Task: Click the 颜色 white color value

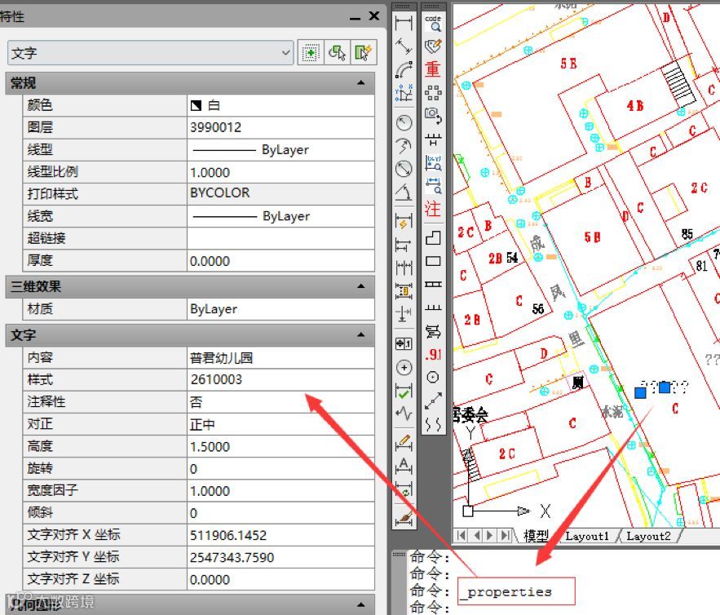Action: pos(280,106)
